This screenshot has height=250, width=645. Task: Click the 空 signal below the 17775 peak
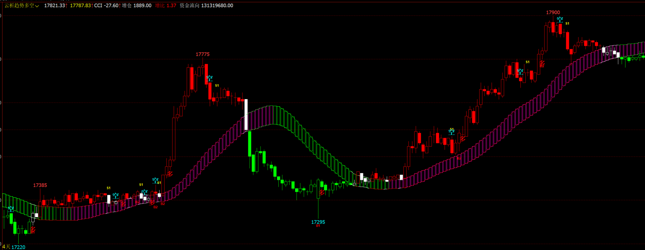210,78
